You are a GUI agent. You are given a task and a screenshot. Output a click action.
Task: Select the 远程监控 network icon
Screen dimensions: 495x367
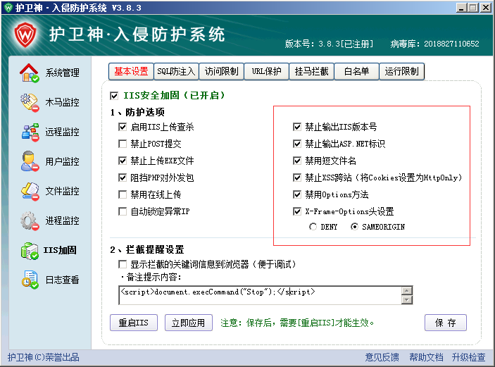point(30,132)
